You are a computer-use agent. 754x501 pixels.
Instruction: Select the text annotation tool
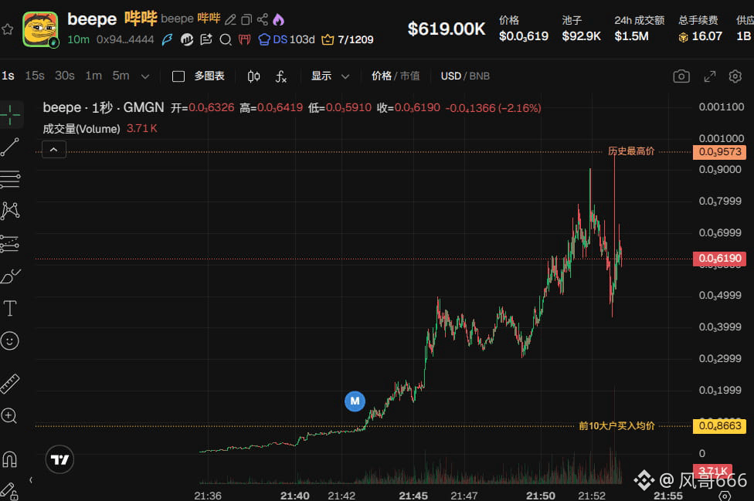point(10,308)
